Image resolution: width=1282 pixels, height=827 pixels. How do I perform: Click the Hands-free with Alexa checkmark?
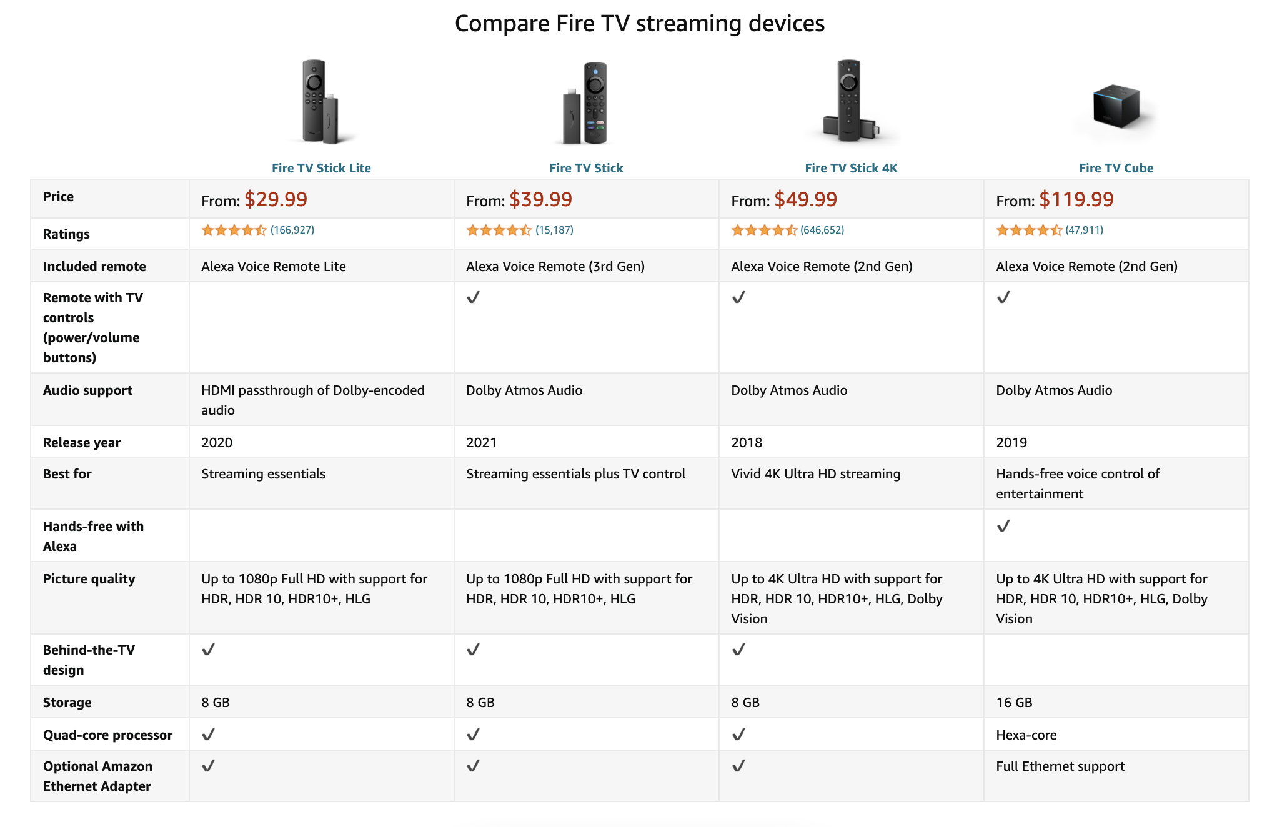[1003, 526]
